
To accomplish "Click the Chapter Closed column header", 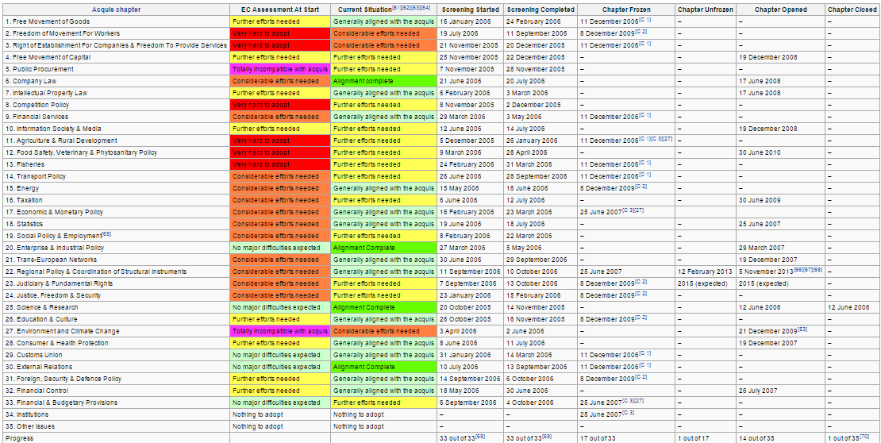I will pos(852,10).
